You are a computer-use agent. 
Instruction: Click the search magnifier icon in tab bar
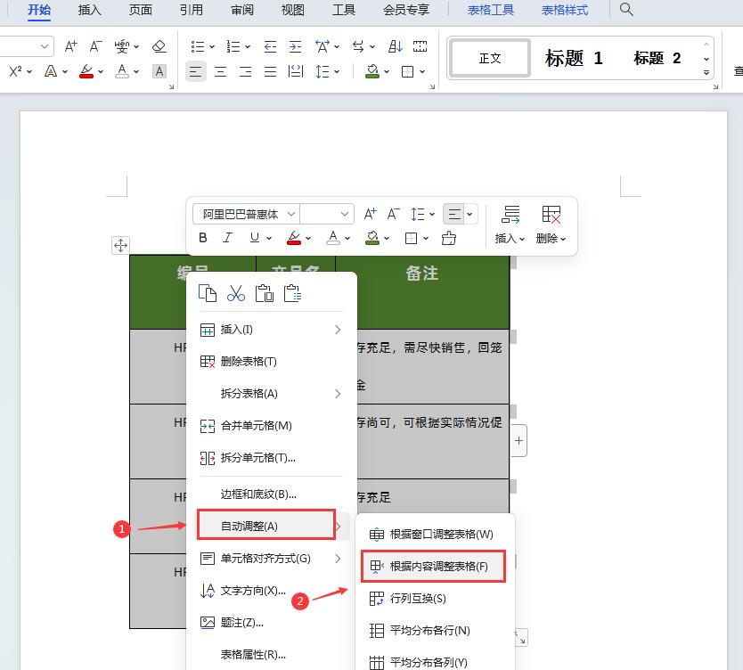626,9
